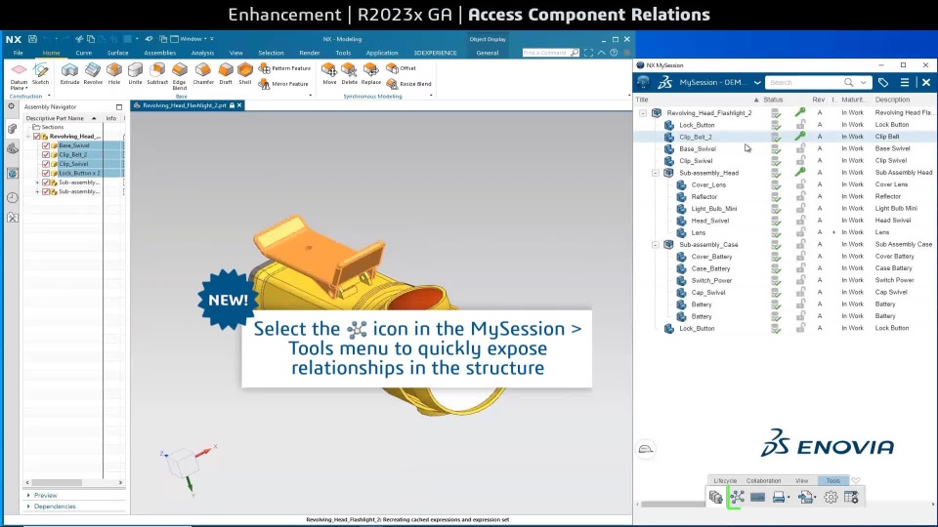Open the Assemblies ribbon tab
This screenshot has height=527, width=938.
pyautogui.click(x=159, y=53)
